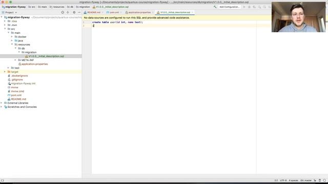The image size is (328, 184).
Task: Expand the java folder
Action: (x=12, y=40)
